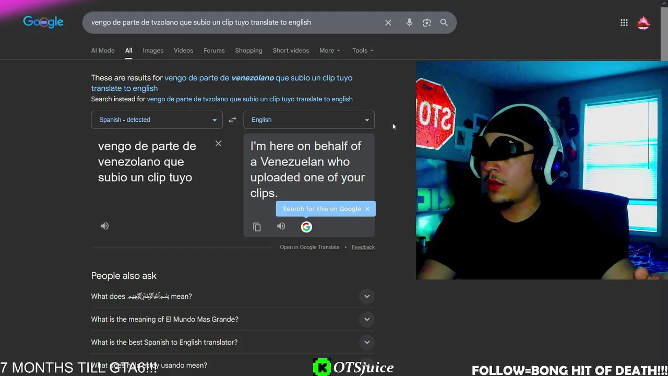Dismiss the 'Search for this on Google' tooltip

[x=367, y=209]
